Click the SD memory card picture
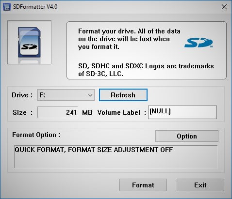Image resolution: width=232 pixels, height=199 pixels. coord(30,43)
